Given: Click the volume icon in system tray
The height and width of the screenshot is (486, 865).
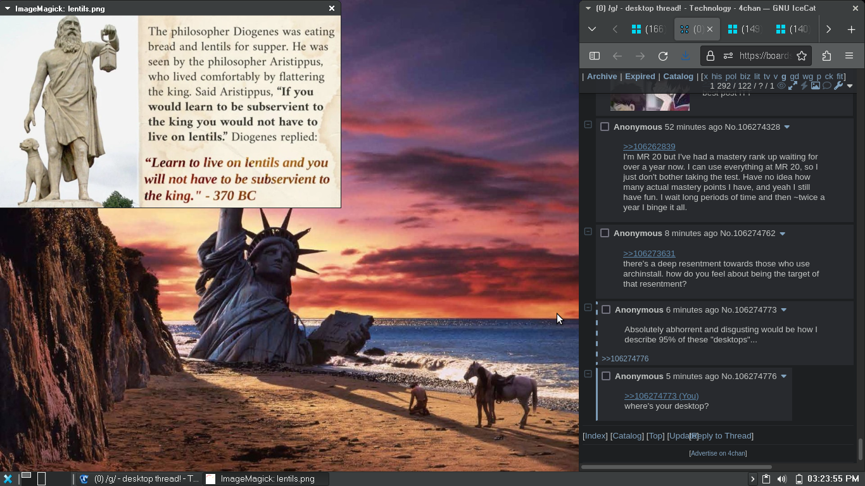Looking at the screenshot, I should pyautogui.click(x=782, y=479).
